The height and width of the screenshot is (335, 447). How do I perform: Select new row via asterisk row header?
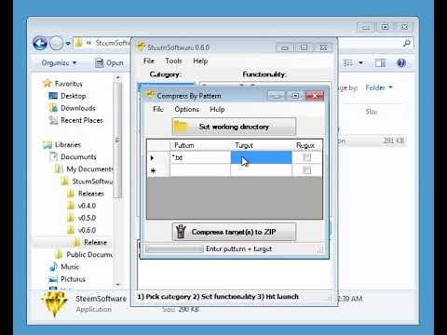click(x=158, y=170)
